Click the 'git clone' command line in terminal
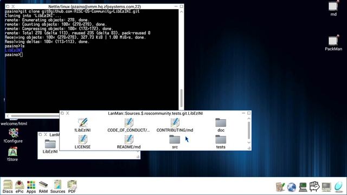 [x=72, y=11]
